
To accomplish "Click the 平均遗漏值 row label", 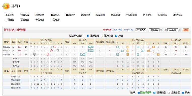I will point(16,80).
